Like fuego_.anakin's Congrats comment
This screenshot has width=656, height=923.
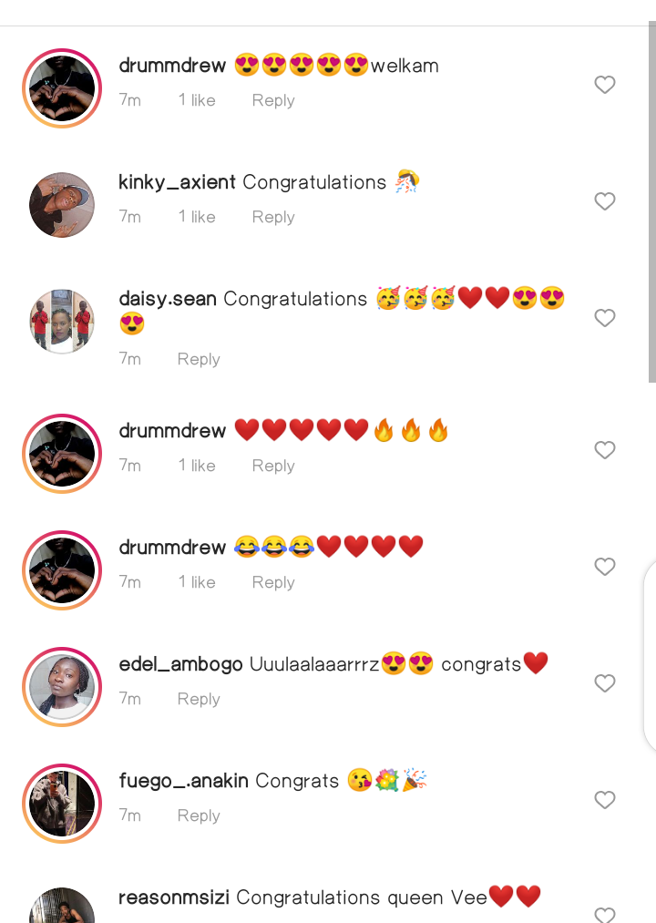[x=605, y=799]
